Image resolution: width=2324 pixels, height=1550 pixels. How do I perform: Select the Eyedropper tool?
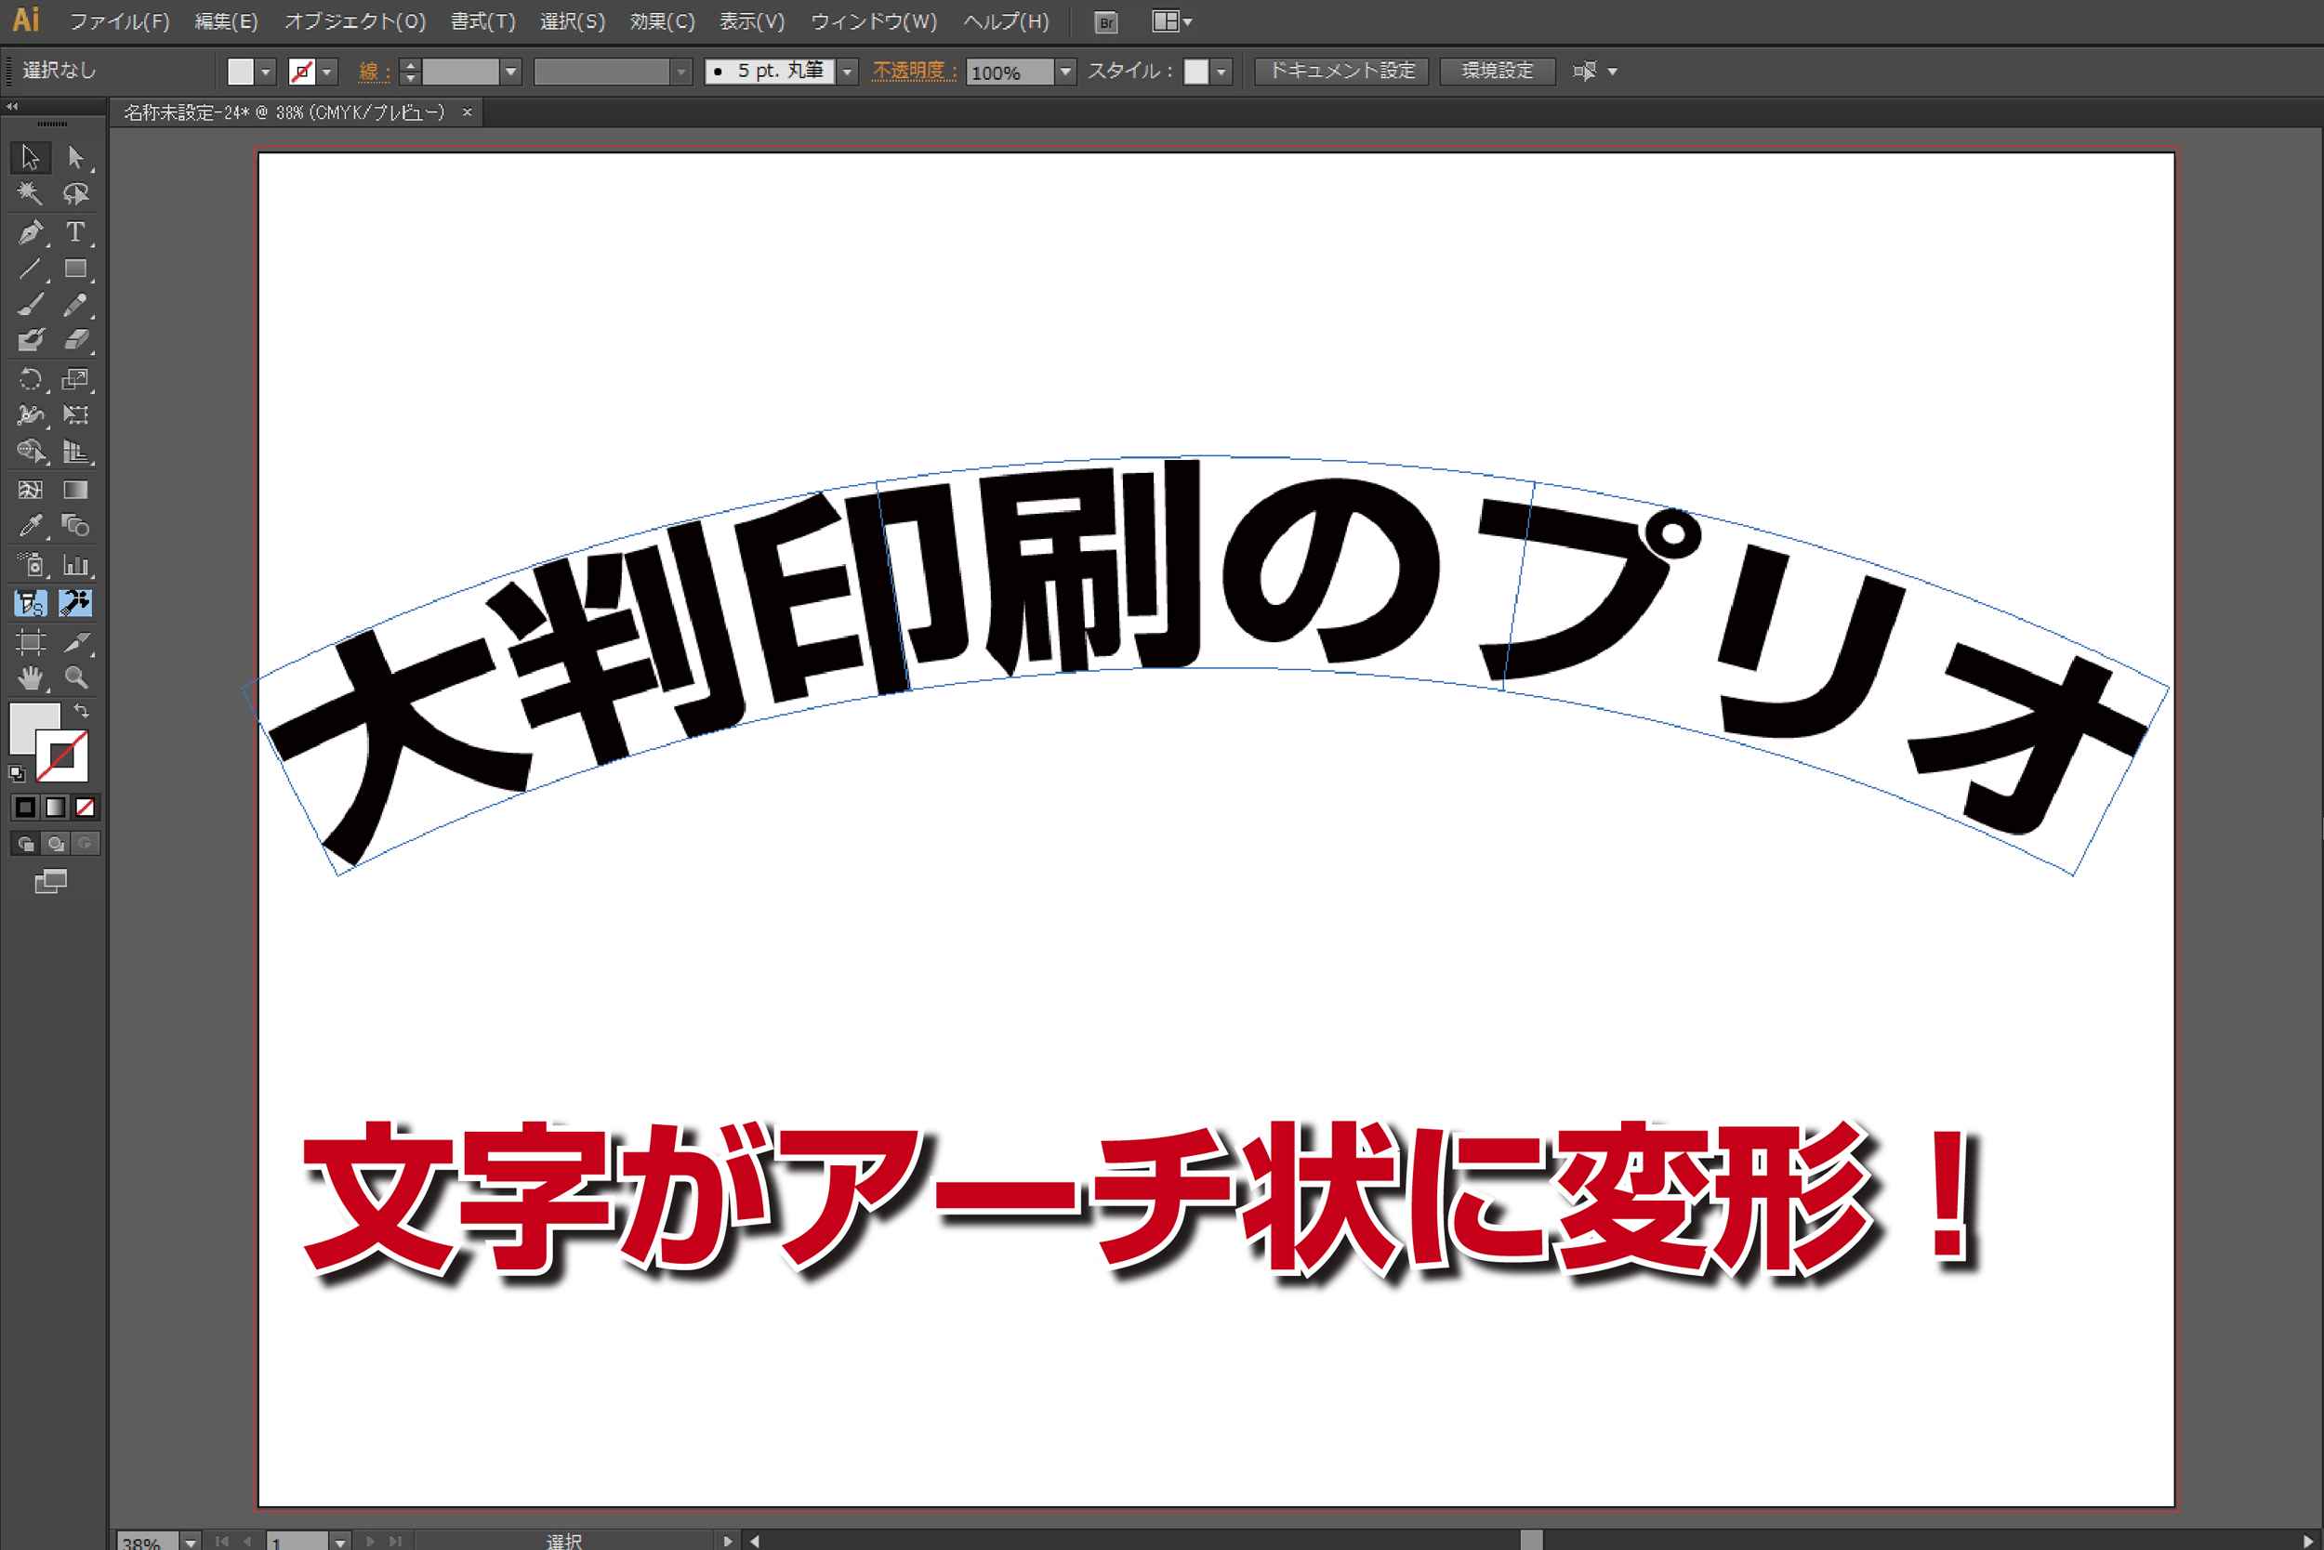(x=30, y=526)
